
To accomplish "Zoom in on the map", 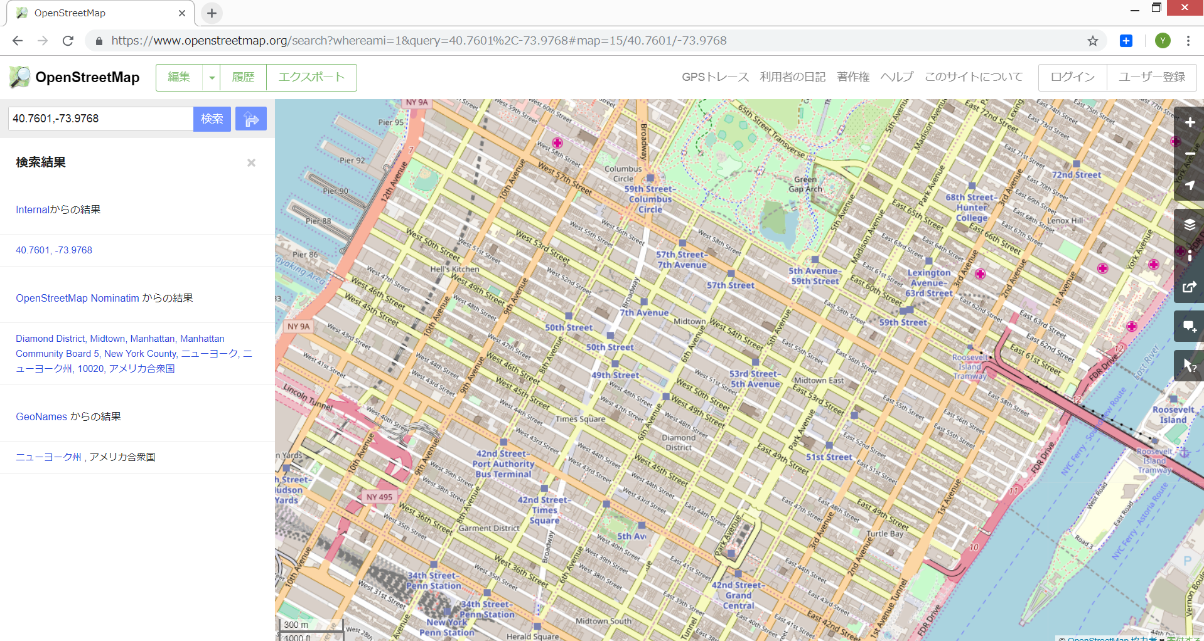I will [1189, 123].
